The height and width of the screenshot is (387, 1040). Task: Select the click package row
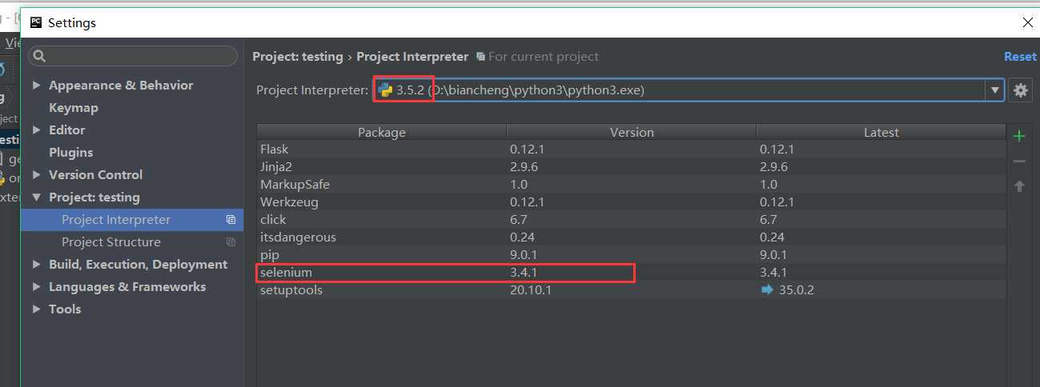point(631,220)
